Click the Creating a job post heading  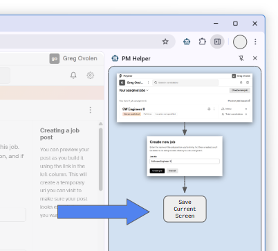pyautogui.click(x=59, y=134)
